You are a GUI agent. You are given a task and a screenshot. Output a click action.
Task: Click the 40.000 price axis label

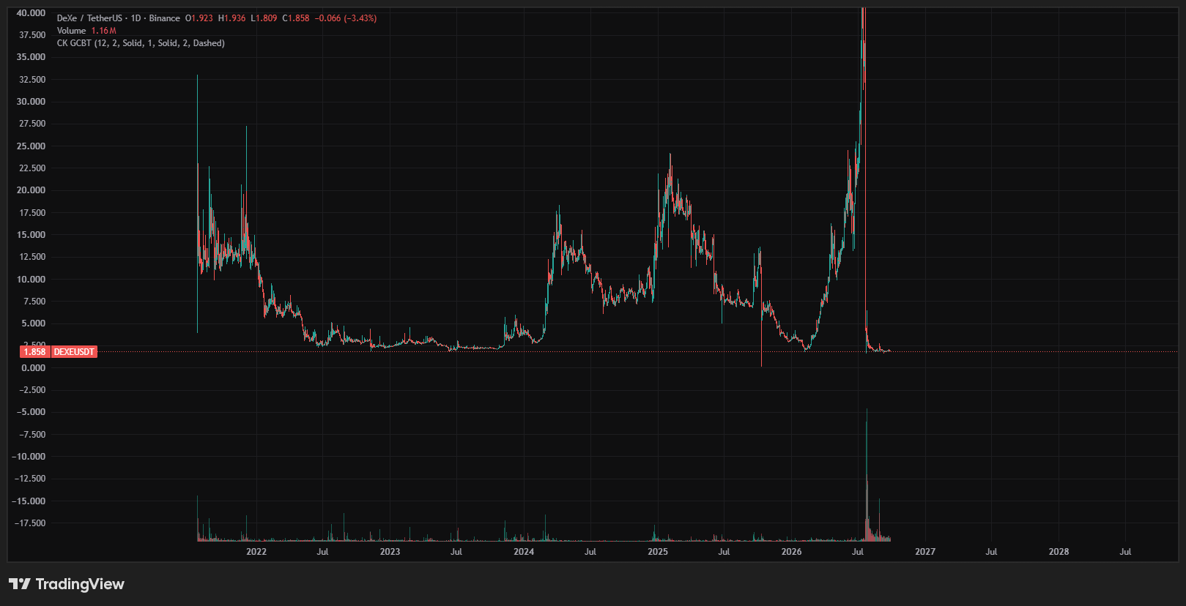pos(31,13)
